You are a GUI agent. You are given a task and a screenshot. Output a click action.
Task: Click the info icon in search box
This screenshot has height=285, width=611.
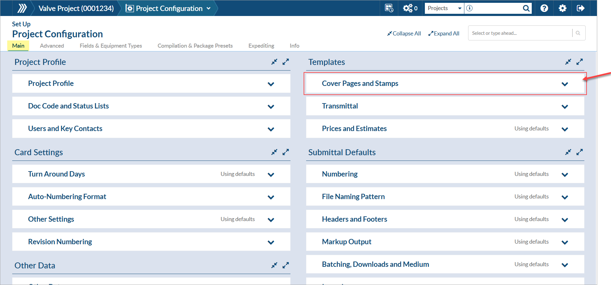(x=469, y=8)
